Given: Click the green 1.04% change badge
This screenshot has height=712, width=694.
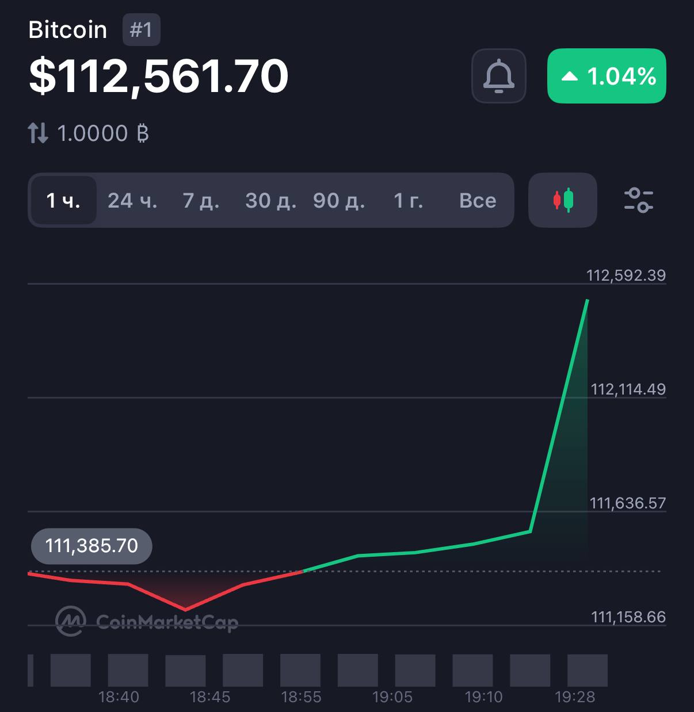Looking at the screenshot, I should (x=607, y=76).
